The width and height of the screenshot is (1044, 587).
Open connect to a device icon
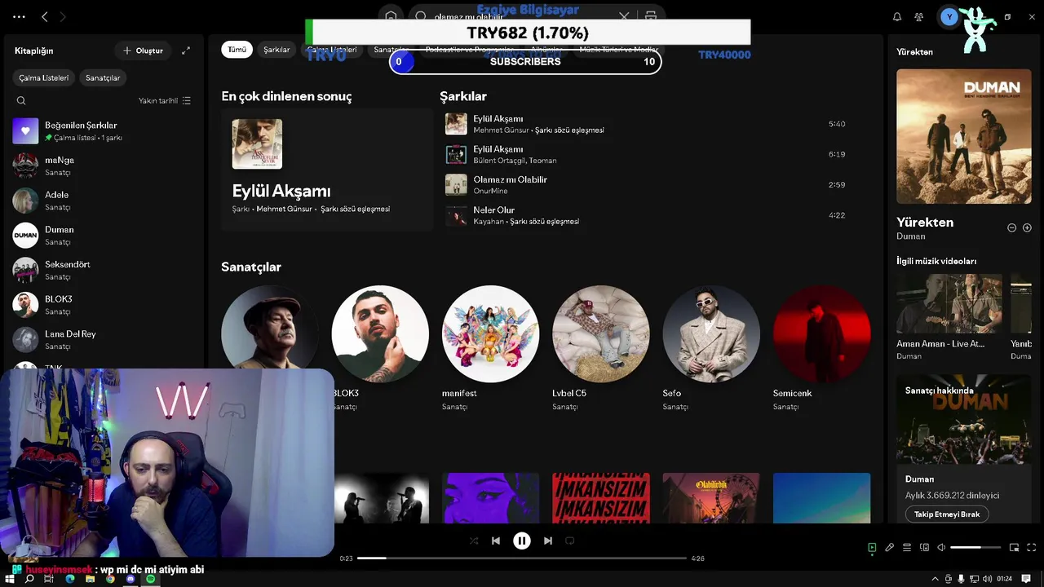[x=924, y=548]
